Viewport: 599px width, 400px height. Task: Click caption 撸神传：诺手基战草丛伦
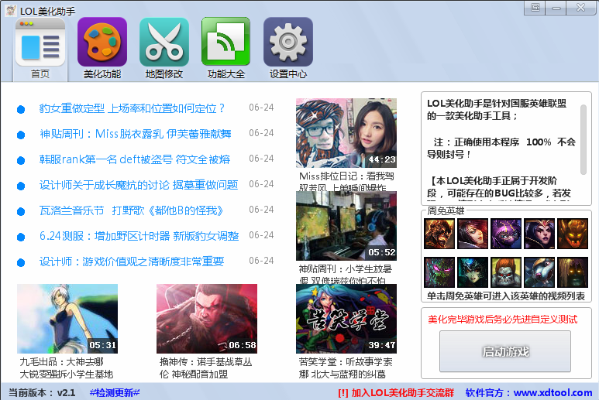(x=205, y=368)
